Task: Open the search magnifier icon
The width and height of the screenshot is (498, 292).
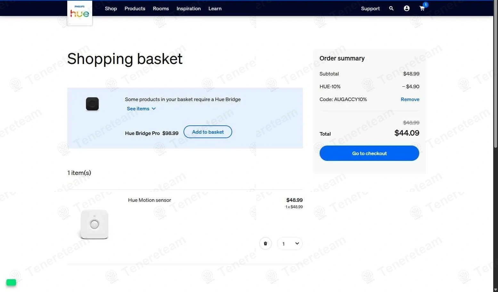Action: click(391, 9)
